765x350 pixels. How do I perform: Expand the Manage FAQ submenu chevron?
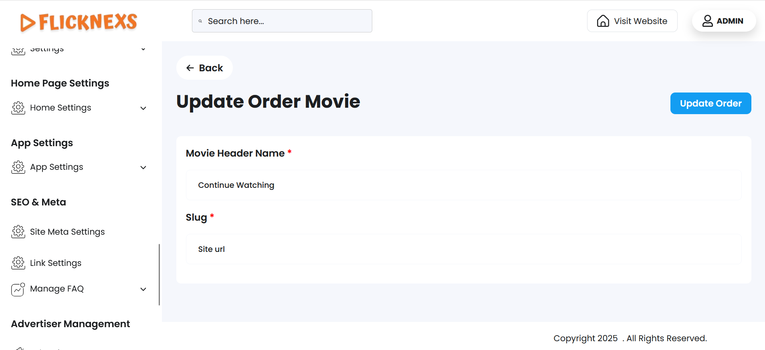[x=143, y=289]
